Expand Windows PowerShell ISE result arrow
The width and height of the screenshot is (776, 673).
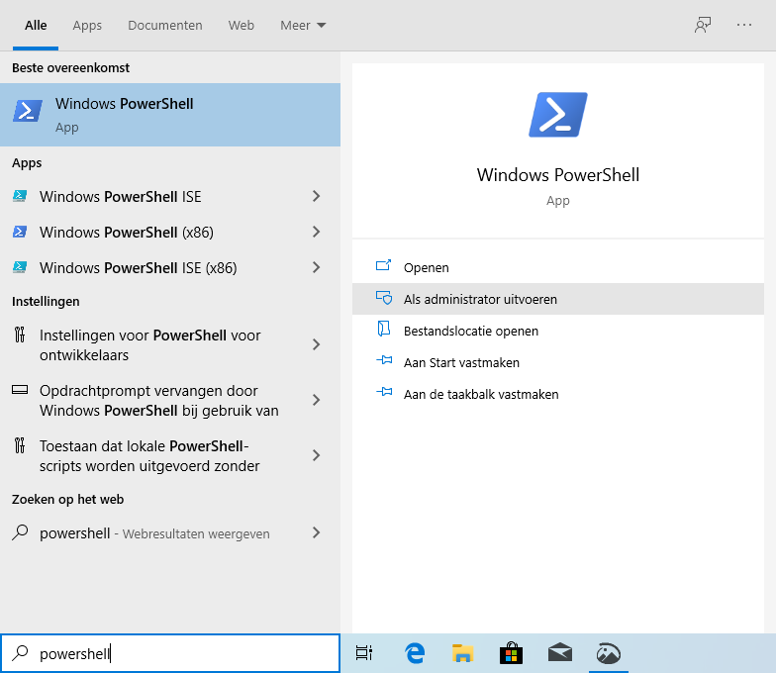pos(317,197)
